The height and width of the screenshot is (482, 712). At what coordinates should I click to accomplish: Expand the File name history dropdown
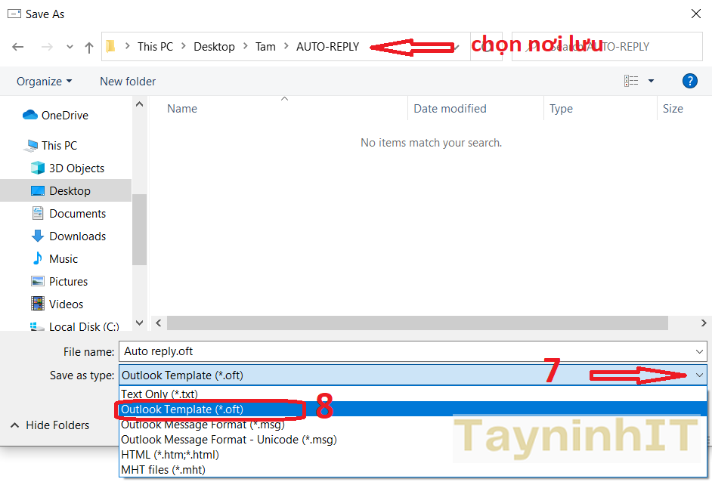699,351
